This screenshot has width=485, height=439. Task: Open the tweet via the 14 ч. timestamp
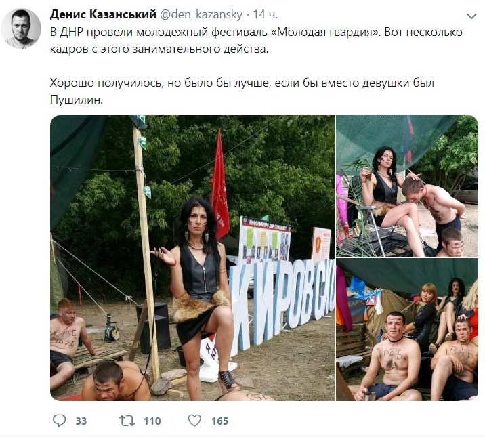coord(265,14)
